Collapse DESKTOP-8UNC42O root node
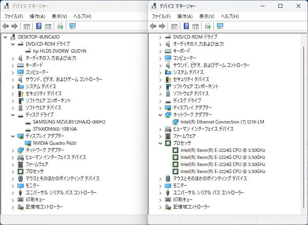 pos(5,37)
